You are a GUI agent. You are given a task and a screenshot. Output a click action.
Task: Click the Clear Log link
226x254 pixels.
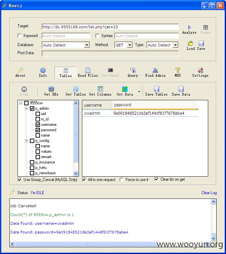point(209,193)
